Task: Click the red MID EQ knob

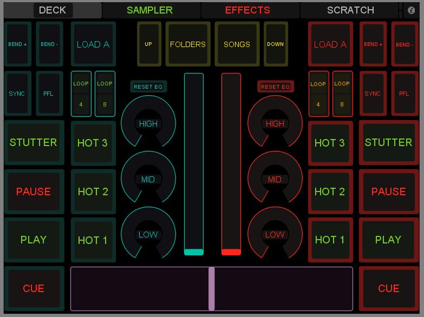Action: 275,177
